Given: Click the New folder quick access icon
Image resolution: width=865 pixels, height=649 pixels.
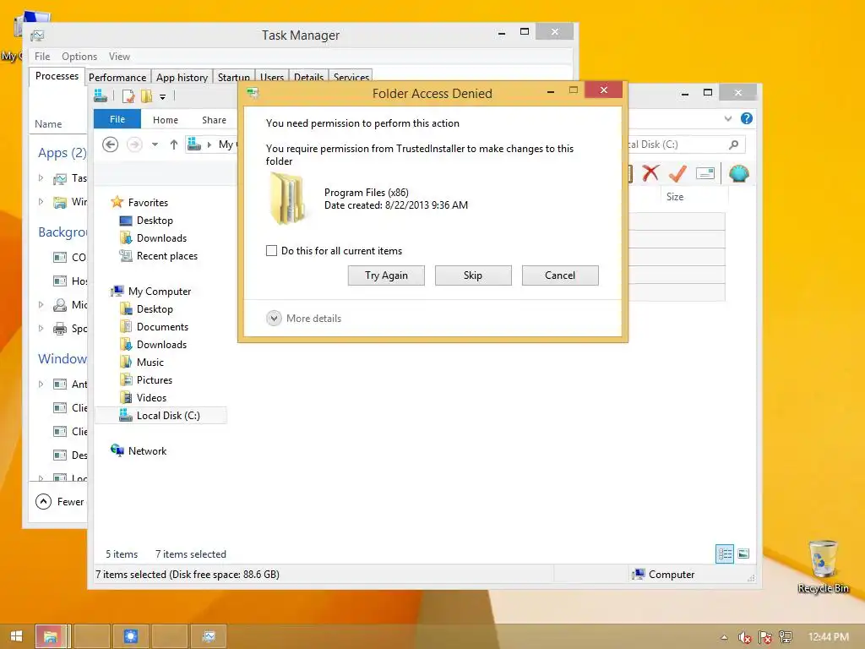Looking at the screenshot, I should pyautogui.click(x=146, y=96).
